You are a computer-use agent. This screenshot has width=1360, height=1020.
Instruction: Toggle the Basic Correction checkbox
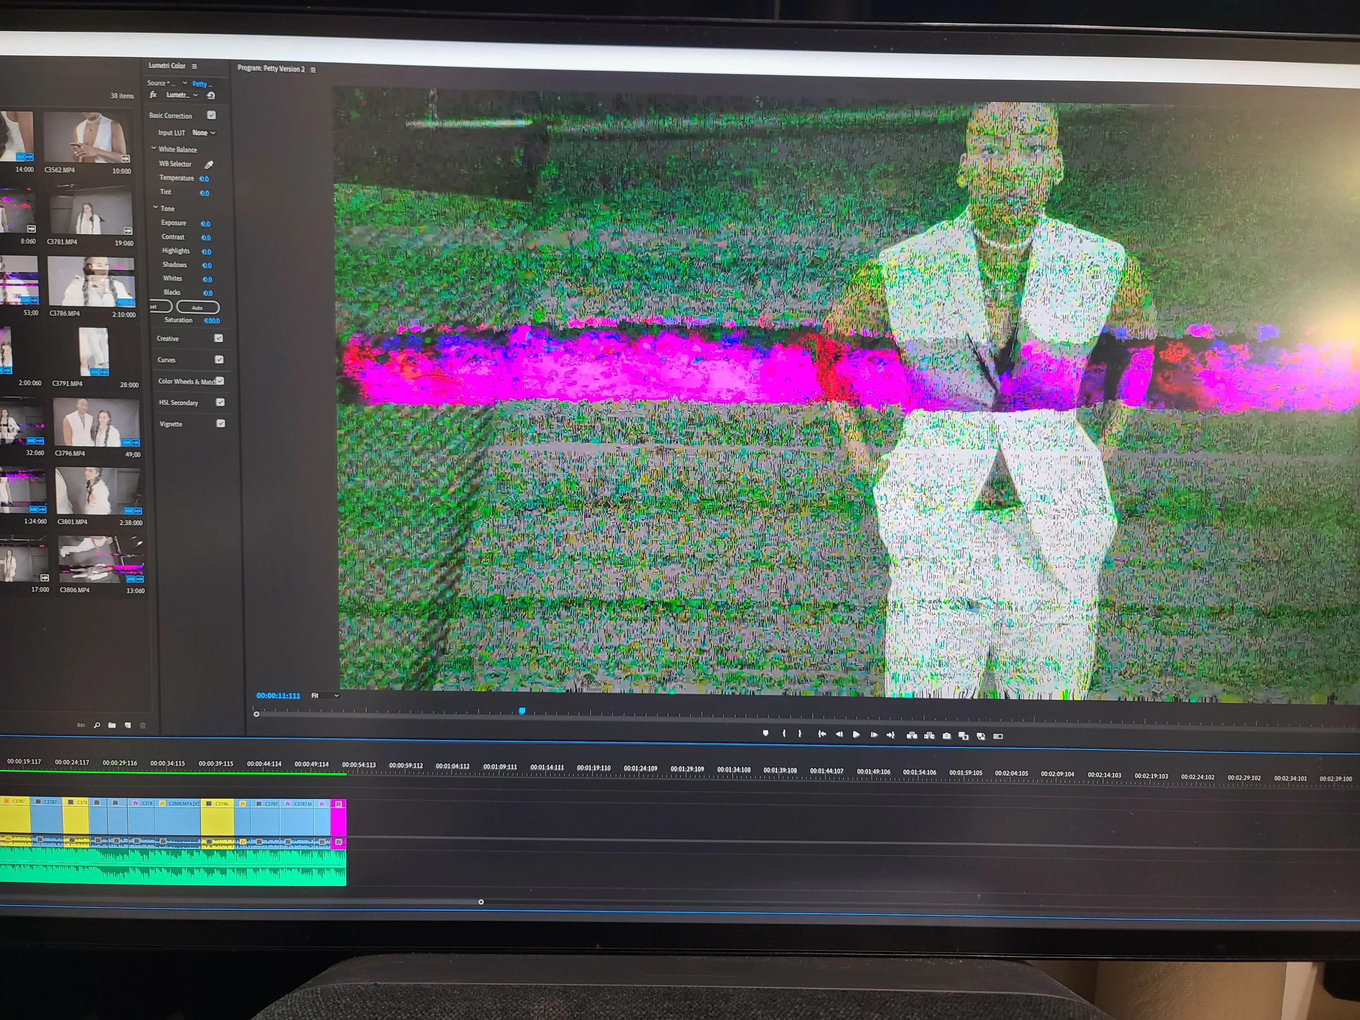tap(211, 115)
